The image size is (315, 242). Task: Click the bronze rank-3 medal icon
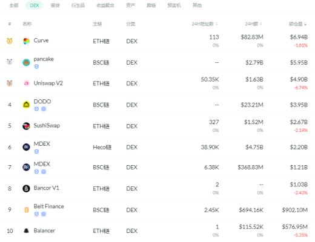[10, 83]
